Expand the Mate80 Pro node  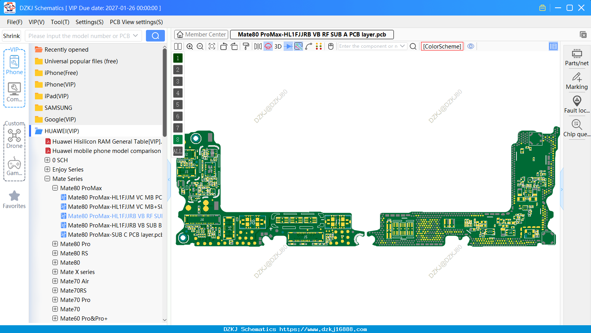click(x=55, y=244)
